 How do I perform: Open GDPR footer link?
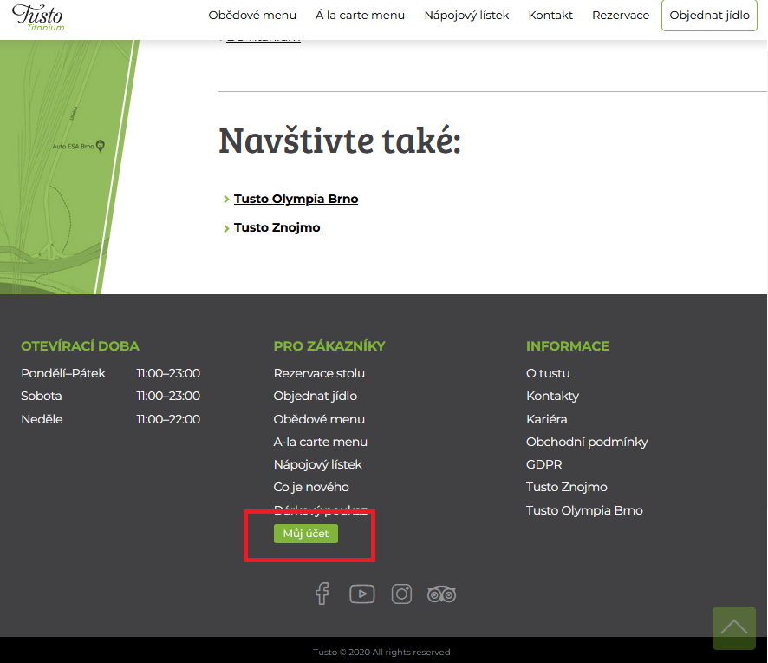(x=543, y=464)
